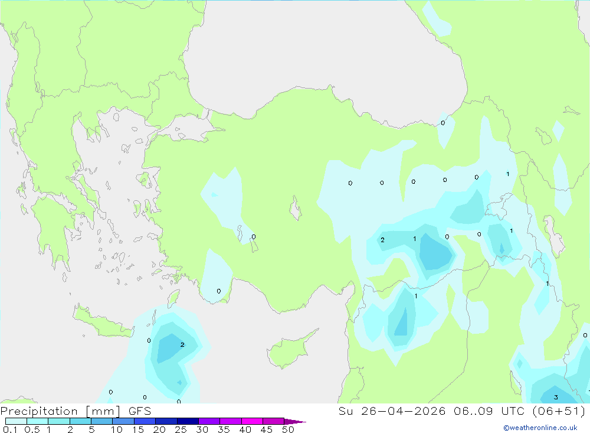This screenshot has width=590, height=433.
Task: Click the '3' precipitation value on the map
Action: tap(556, 397)
